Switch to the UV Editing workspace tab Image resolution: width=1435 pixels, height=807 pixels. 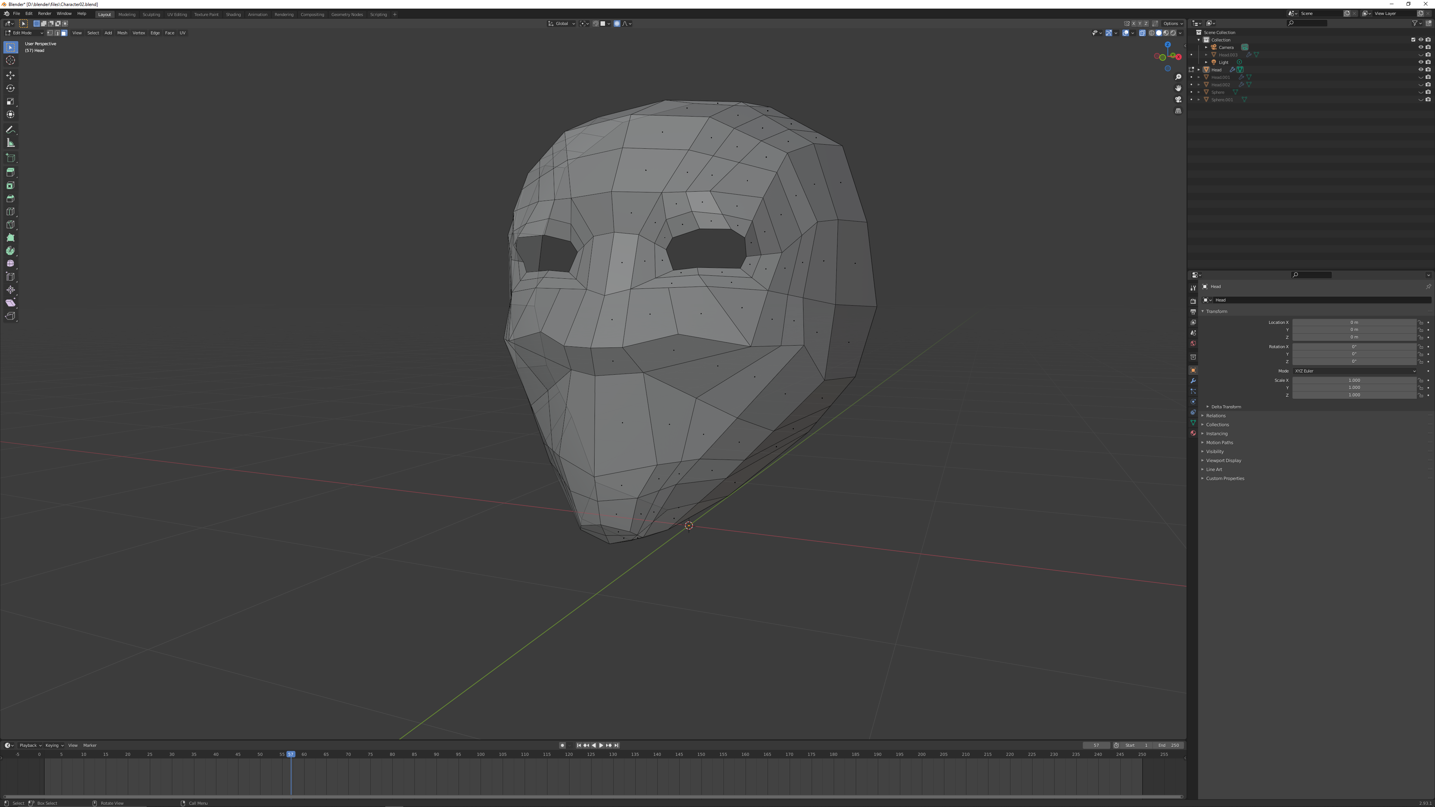coord(177,15)
